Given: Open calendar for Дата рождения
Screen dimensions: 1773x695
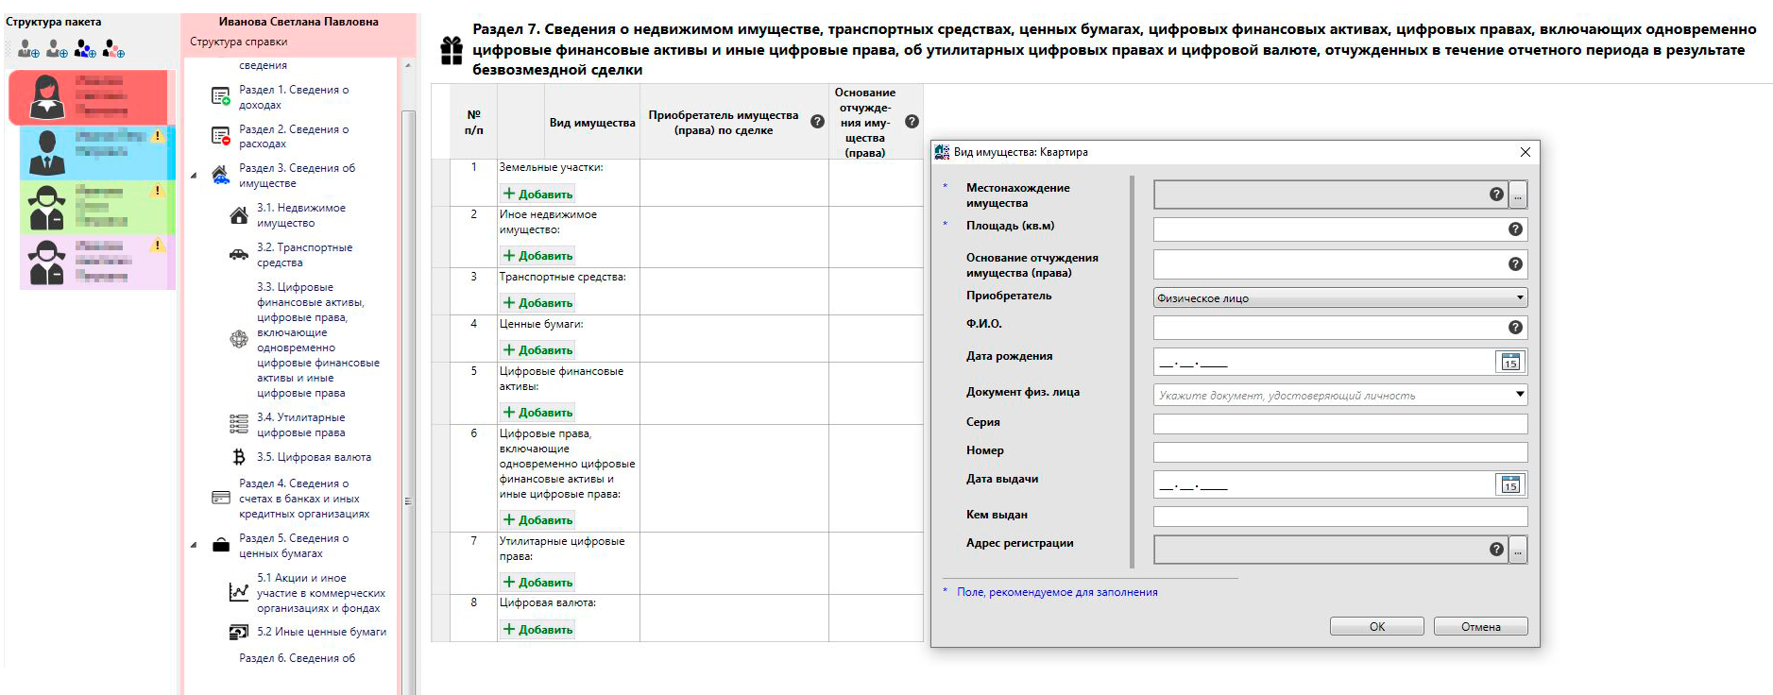Looking at the screenshot, I should click(1510, 362).
